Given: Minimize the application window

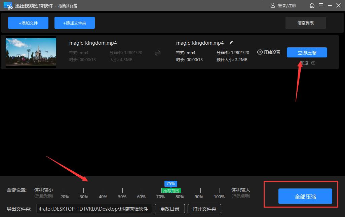Looking at the screenshot, I should click(330, 5).
